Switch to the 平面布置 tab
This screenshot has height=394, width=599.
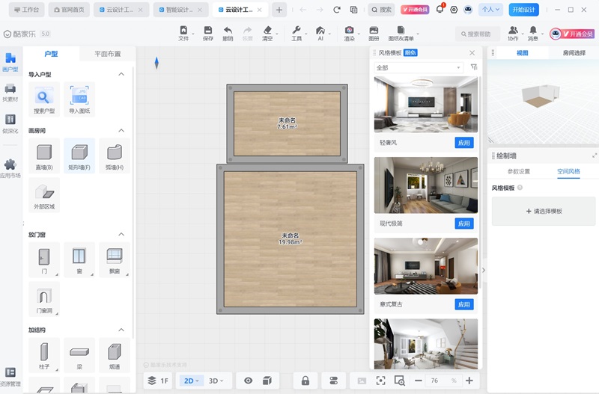[x=107, y=54]
